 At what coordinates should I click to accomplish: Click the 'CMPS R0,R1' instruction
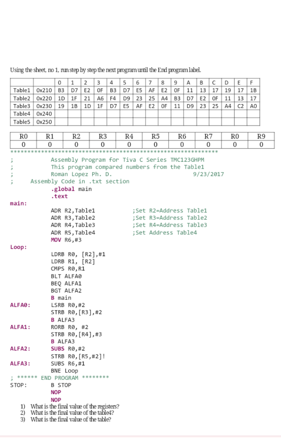(x=68, y=269)
